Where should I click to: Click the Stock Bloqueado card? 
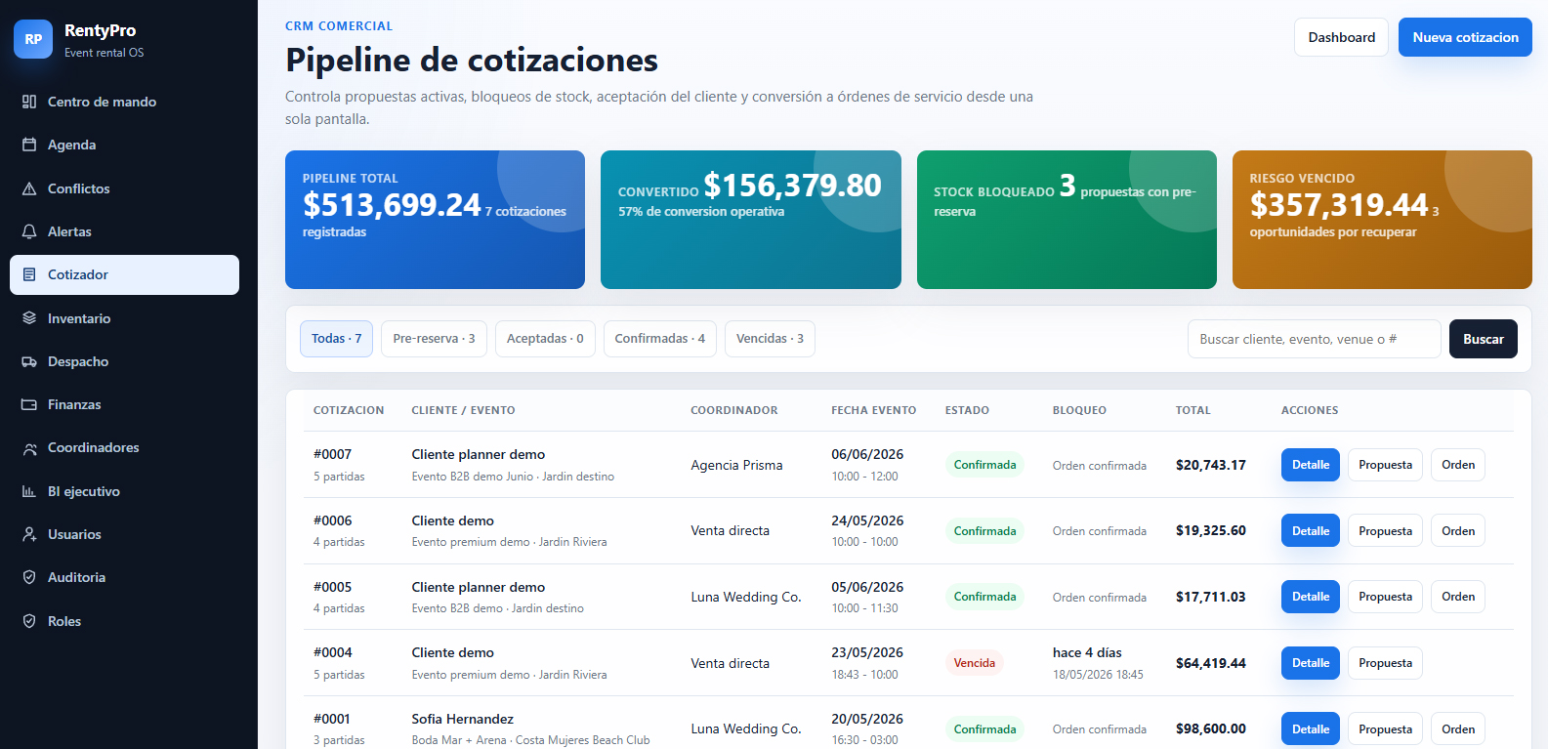1067,220
